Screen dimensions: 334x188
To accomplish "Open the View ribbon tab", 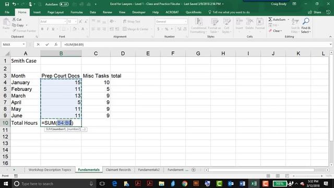I will [x=122, y=12].
